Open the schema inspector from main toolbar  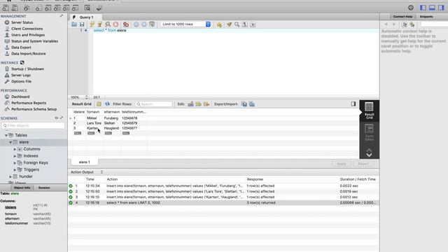pos(27,8)
